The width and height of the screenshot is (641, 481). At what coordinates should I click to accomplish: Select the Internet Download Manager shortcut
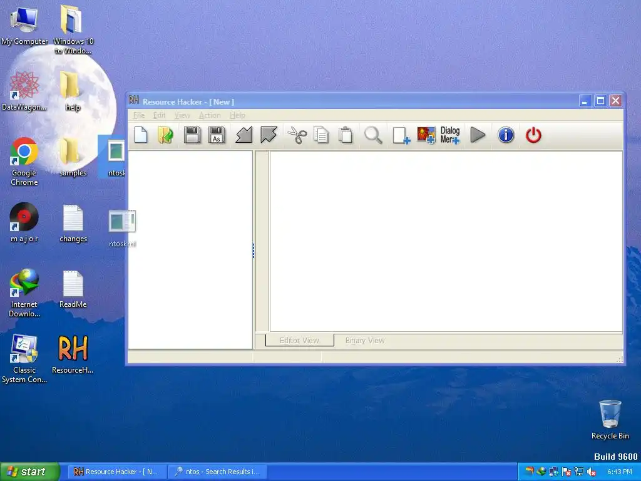(24, 293)
